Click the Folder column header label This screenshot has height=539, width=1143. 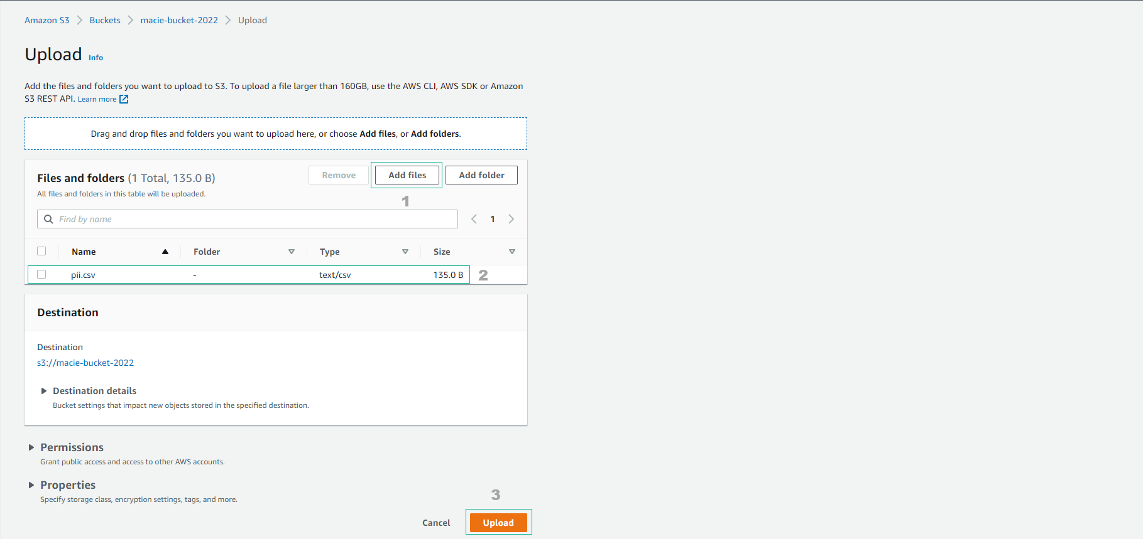pos(207,252)
